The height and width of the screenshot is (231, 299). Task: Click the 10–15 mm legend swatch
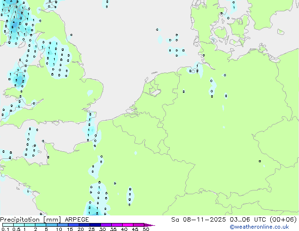(63, 225)
